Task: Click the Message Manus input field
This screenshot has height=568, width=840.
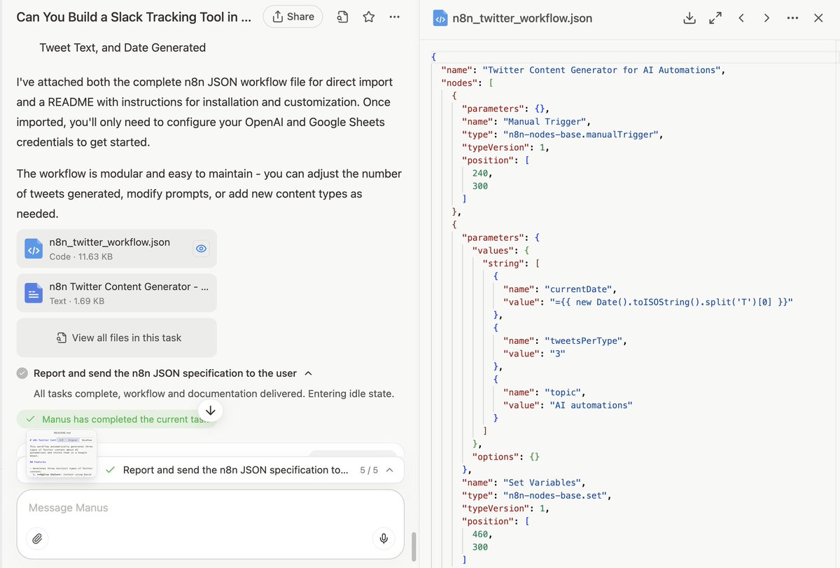Action: click(x=210, y=508)
